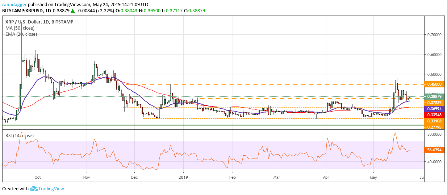Image resolution: width=447 pixels, height=195 pixels.
Task: Click the Oct marker on time axis
Action: click(37, 177)
